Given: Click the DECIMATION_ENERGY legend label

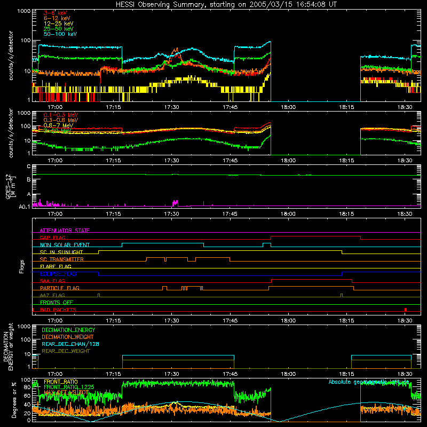Looking at the screenshot, I should tap(68, 330).
